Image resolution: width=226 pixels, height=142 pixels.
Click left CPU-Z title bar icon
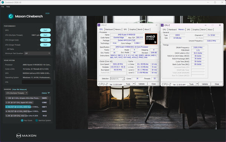click(x=99, y=25)
